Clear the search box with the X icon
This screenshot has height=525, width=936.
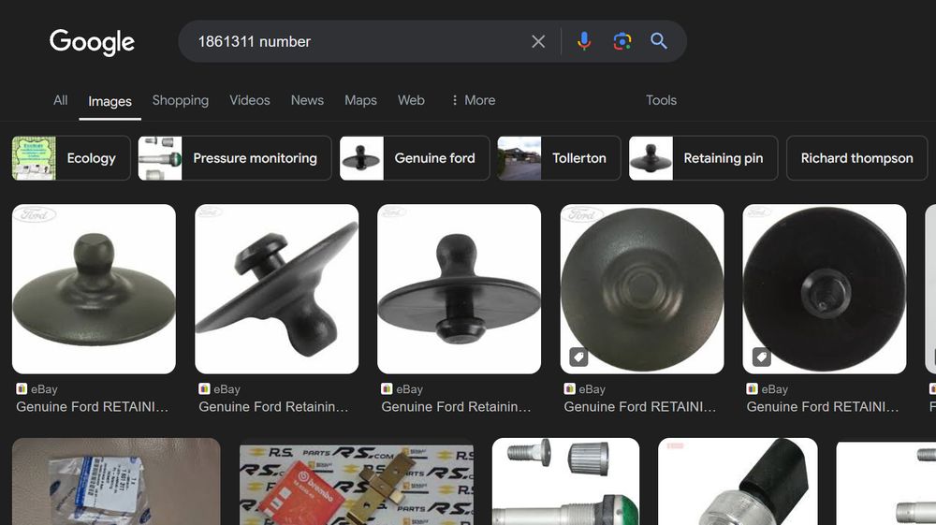tap(538, 41)
